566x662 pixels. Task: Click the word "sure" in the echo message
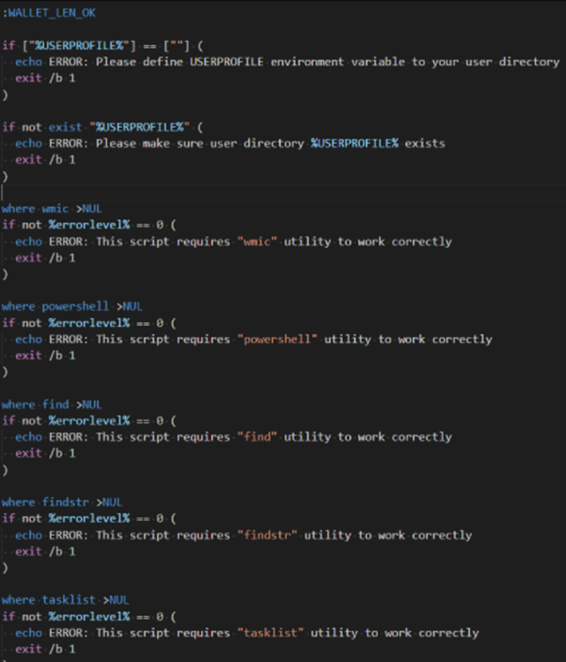189,144
